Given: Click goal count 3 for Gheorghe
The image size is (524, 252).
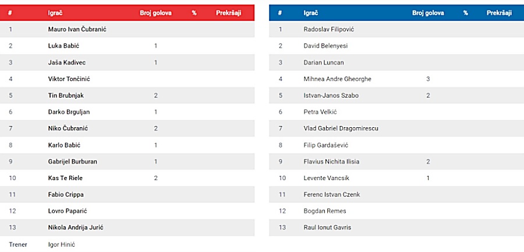Looking at the screenshot, I should click(428, 79).
